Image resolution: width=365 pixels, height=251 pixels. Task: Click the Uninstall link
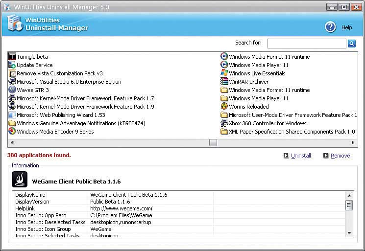tap(301, 156)
